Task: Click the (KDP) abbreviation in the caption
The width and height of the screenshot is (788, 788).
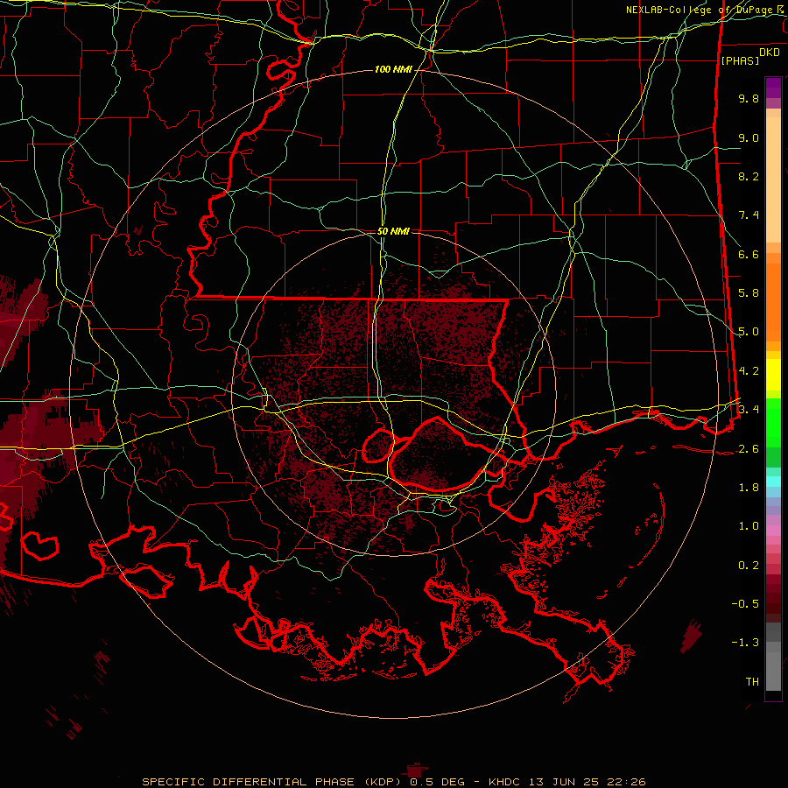Action: tap(383, 782)
